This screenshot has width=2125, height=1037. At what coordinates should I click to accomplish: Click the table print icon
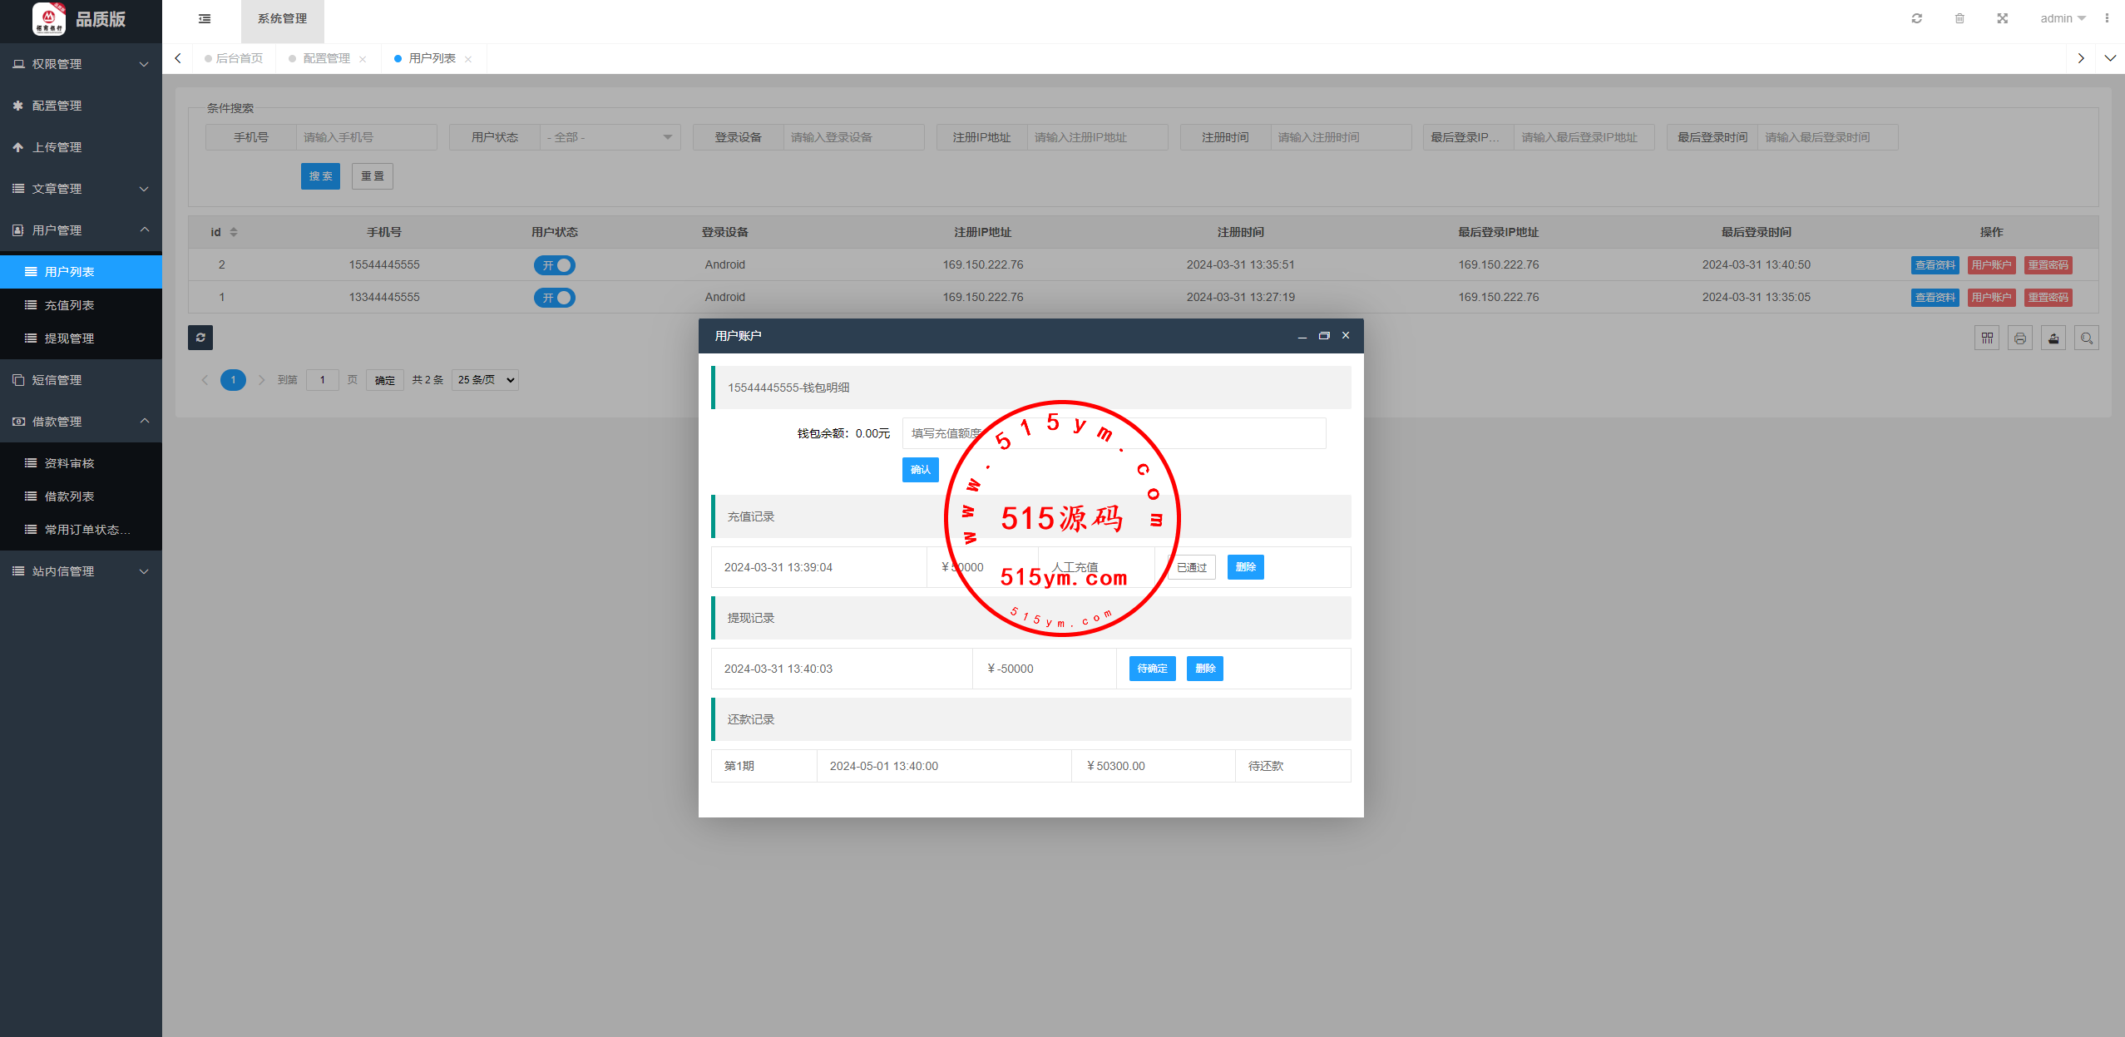(2020, 338)
